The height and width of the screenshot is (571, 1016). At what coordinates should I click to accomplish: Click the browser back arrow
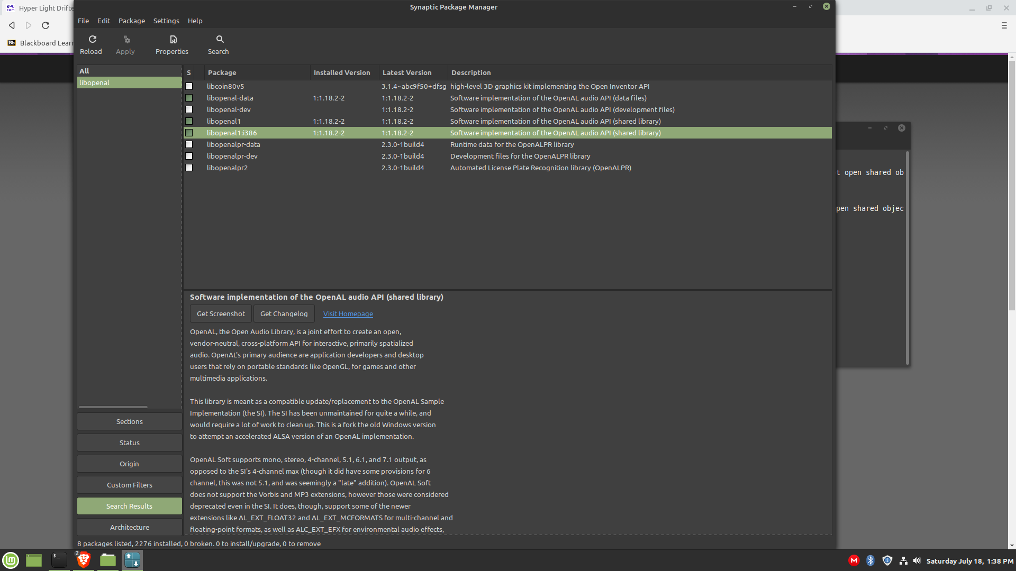12,25
